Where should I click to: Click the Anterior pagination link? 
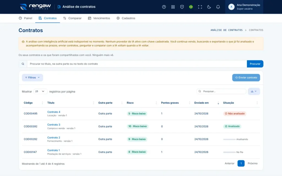point(229,163)
